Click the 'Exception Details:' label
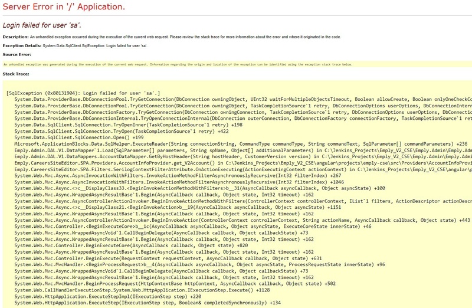The image size is (472, 308). (22, 46)
